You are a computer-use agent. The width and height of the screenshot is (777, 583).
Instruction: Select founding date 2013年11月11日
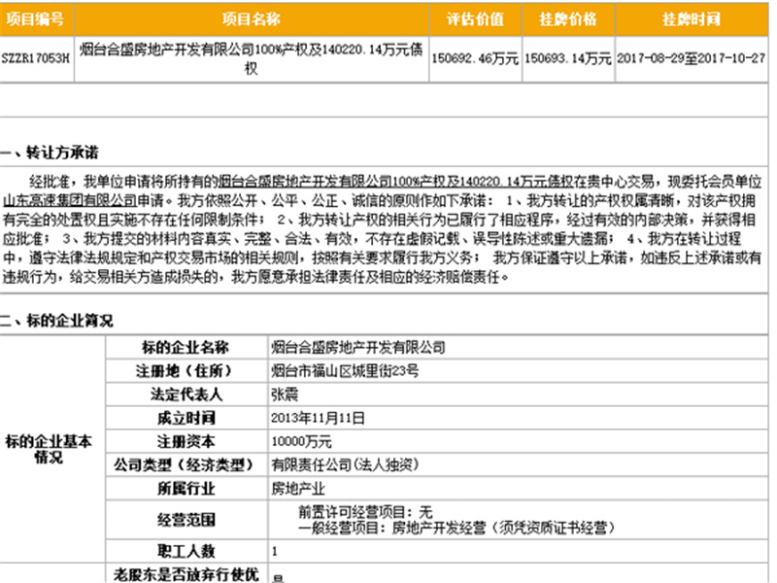318,418
